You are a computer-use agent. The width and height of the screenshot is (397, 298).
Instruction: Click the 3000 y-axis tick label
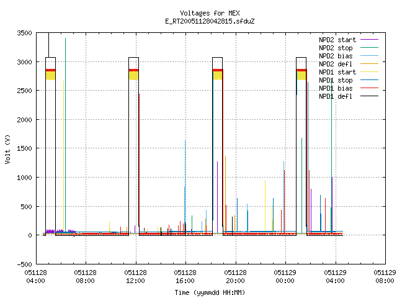25,62
